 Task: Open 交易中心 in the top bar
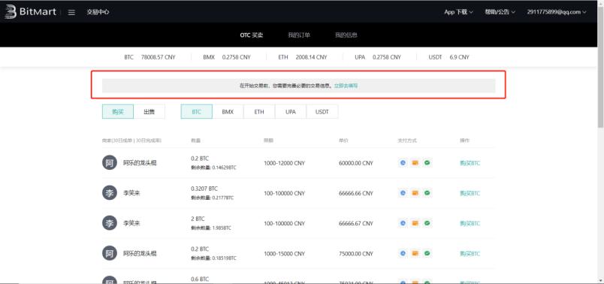coord(98,12)
